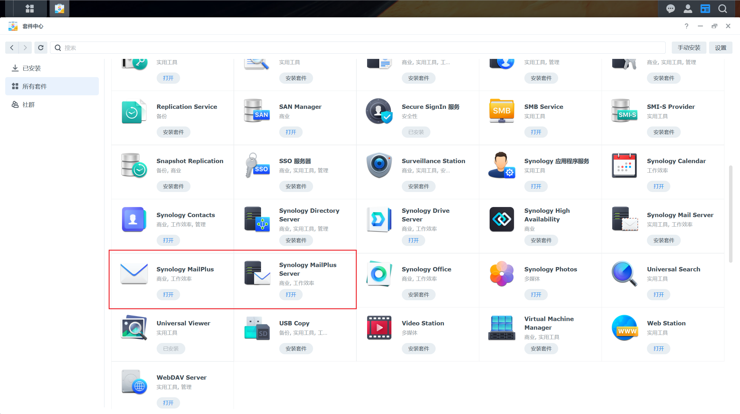
Task: Click the package list vertical scrollbar
Action: click(x=730, y=214)
